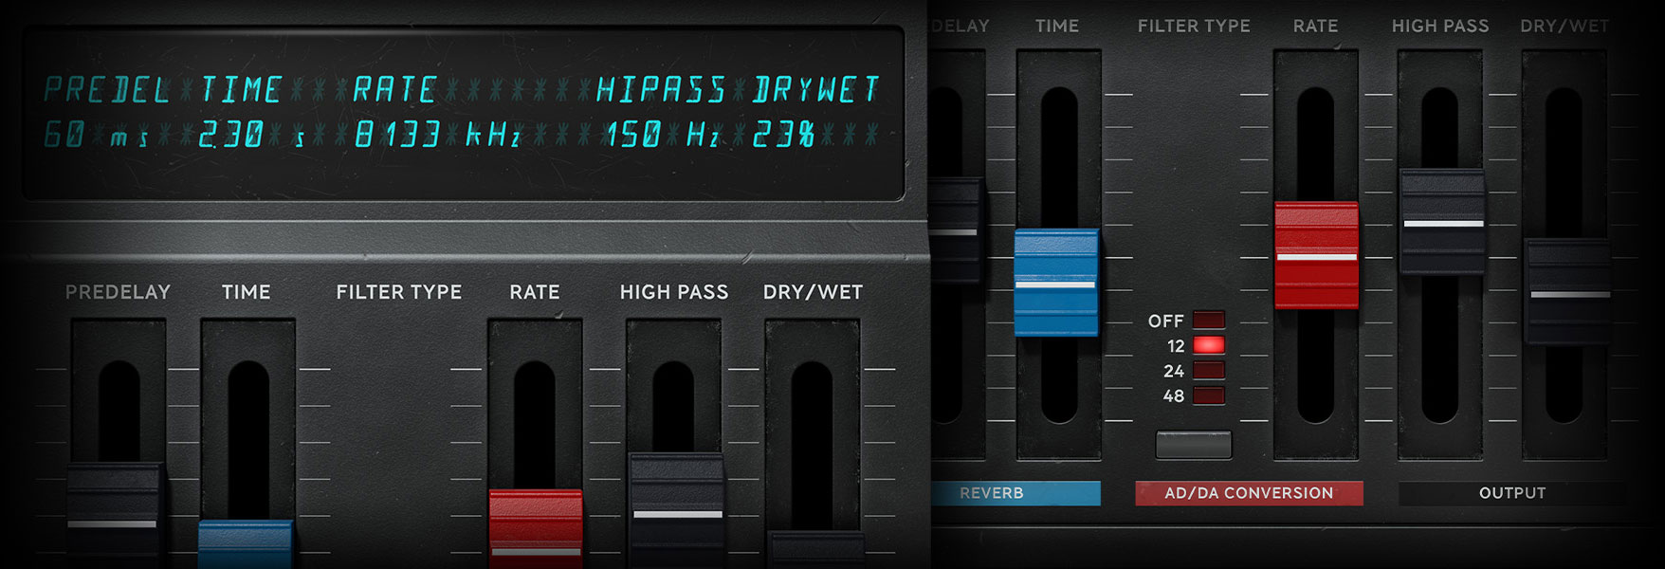Image resolution: width=1665 pixels, height=569 pixels.
Task: Click the OUTPUT section label
Action: 1512,493
